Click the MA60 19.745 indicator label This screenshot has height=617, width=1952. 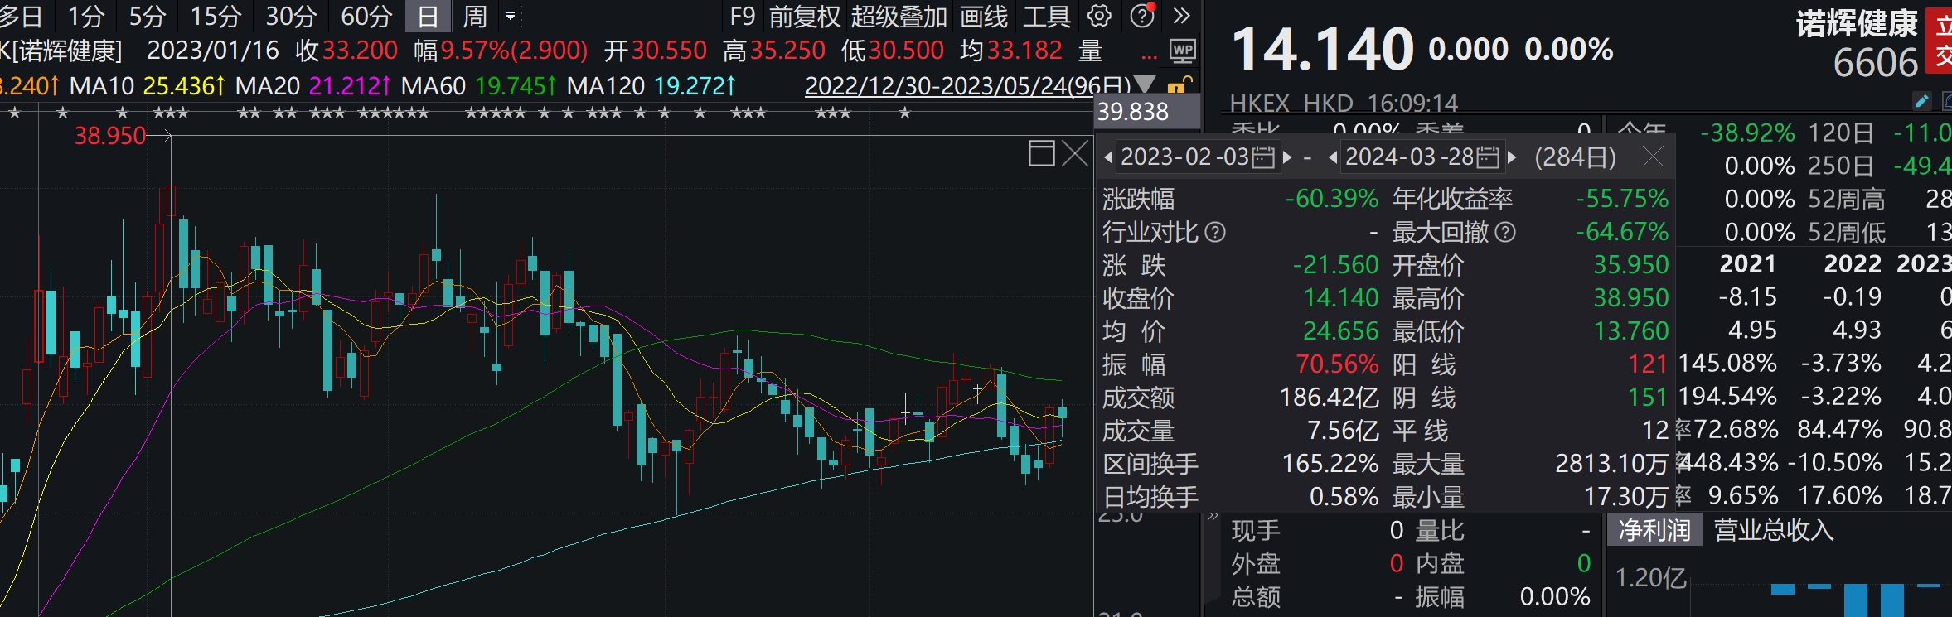tap(479, 85)
